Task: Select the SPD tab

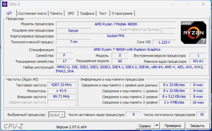Action: coord(71,13)
